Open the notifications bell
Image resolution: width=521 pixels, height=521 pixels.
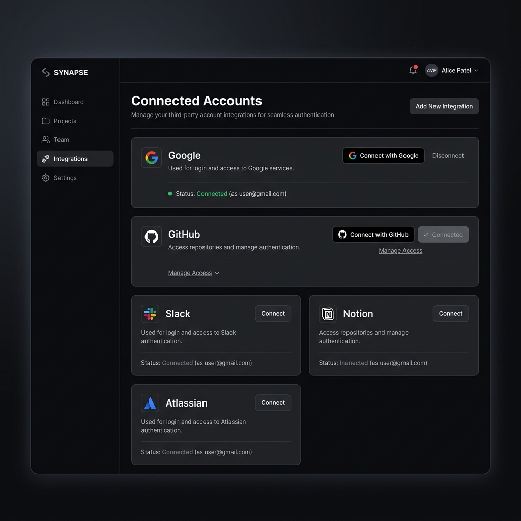coord(413,70)
